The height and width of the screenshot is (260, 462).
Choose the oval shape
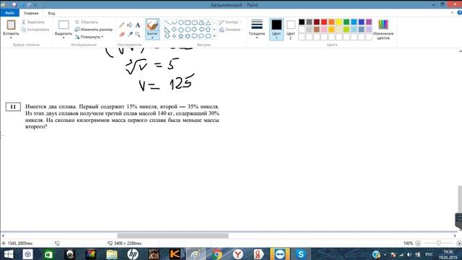(181, 22)
